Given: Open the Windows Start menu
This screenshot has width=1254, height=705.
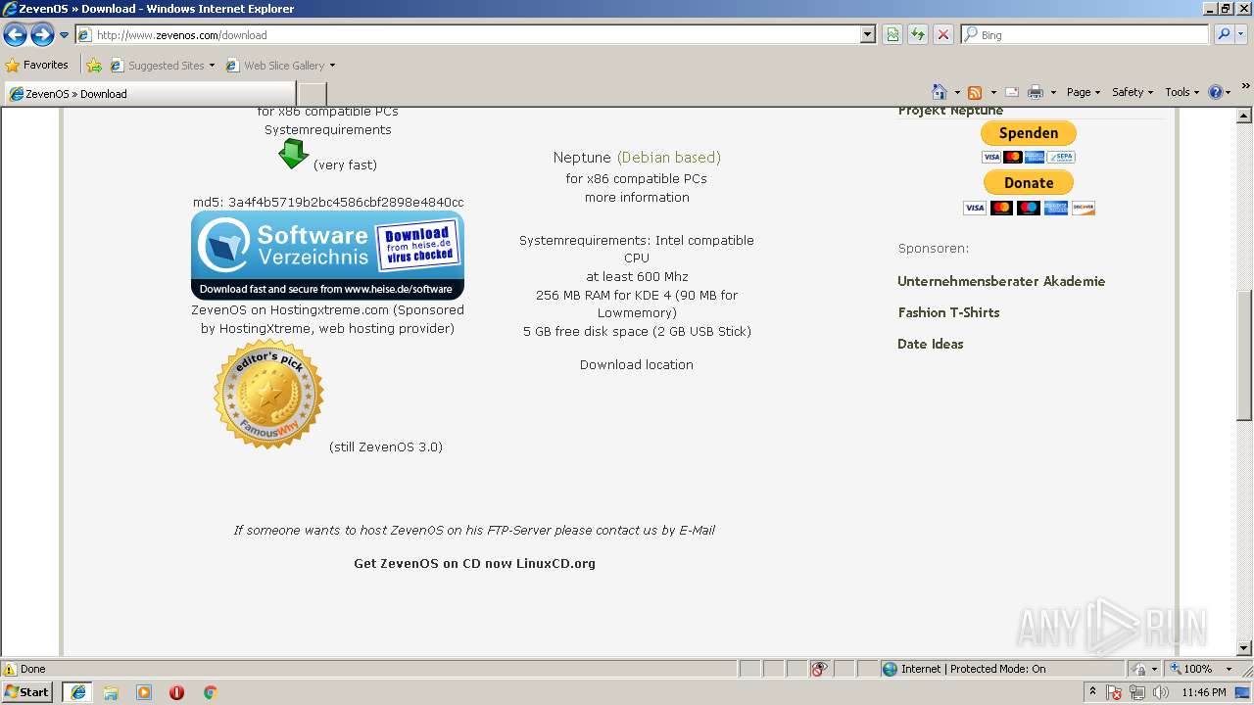Looking at the screenshot, I should 27,692.
